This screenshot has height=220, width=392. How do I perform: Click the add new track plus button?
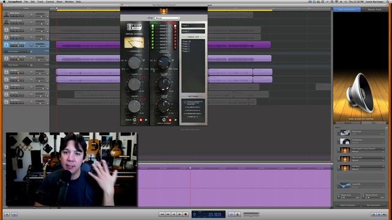7,215
